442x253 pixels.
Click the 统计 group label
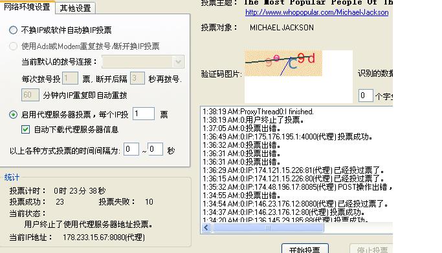[12, 177]
